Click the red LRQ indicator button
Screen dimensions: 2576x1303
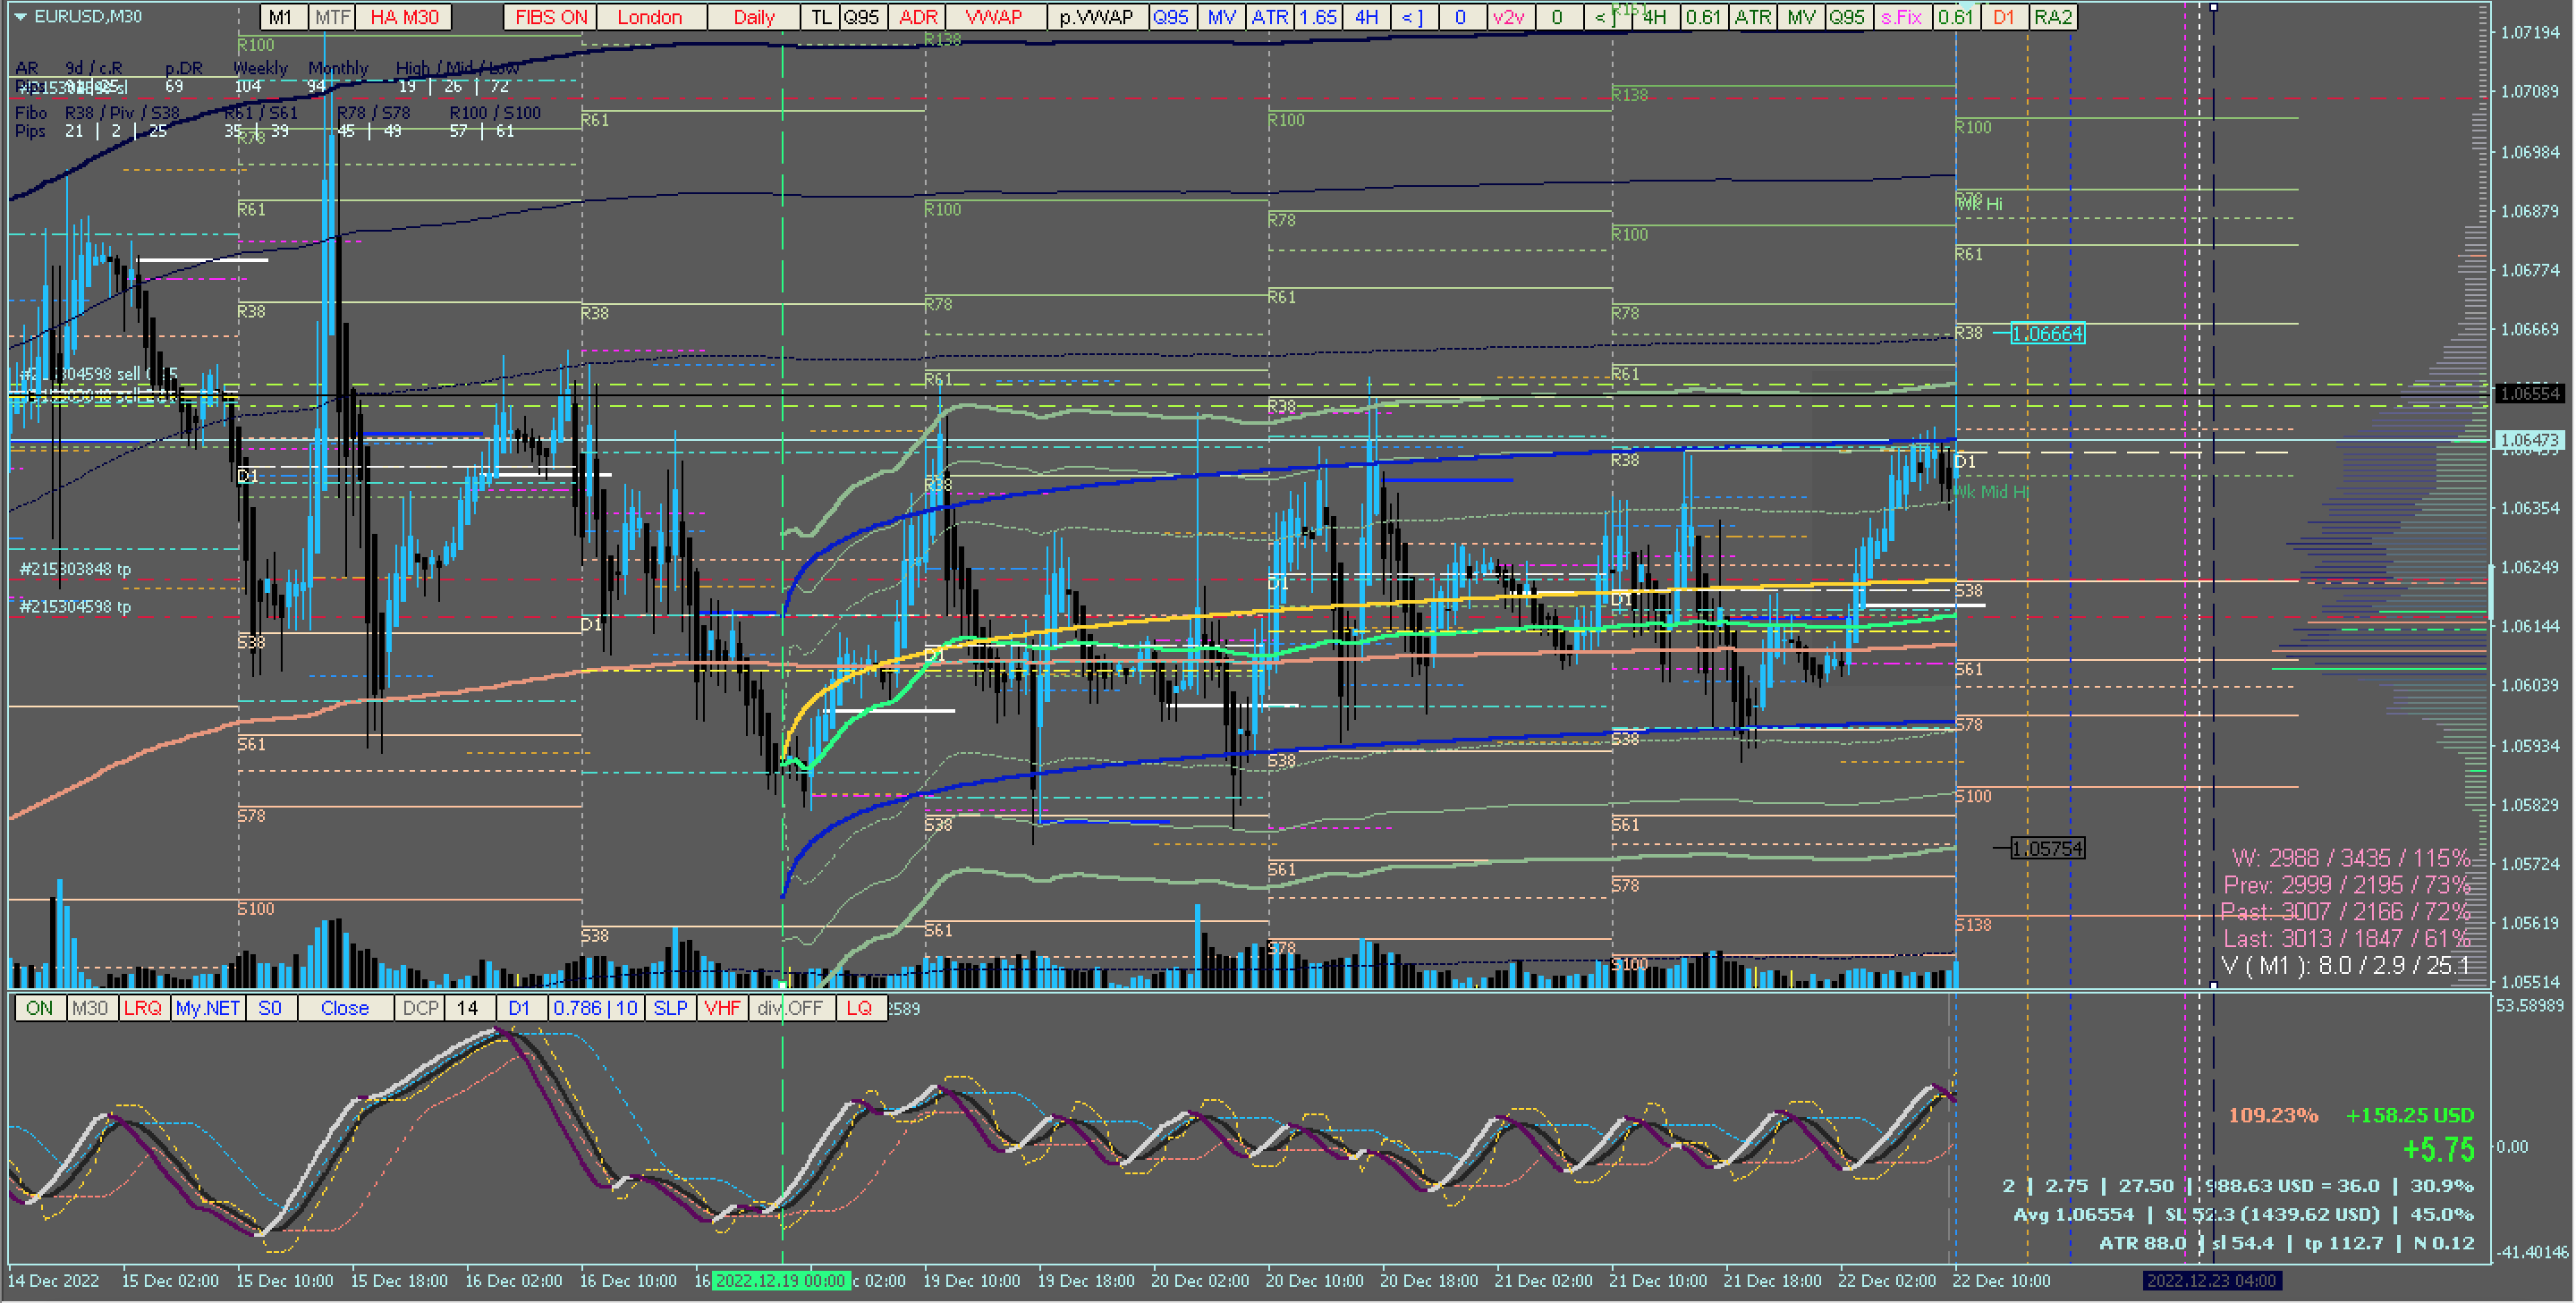coord(142,1008)
